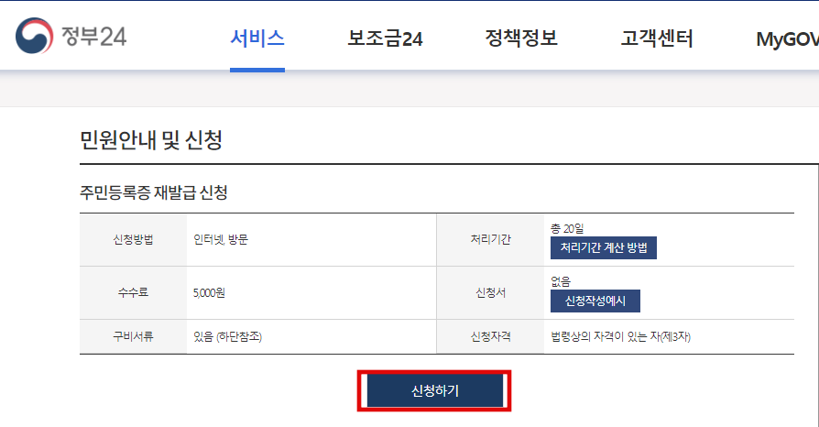Screen dimensions: 819x427
Task: Open the 신청작성예시 button
Action: (595, 301)
